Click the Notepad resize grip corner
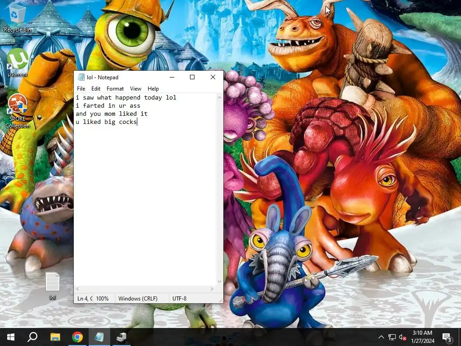Screen dimensions: 461x346 tap(221, 300)
